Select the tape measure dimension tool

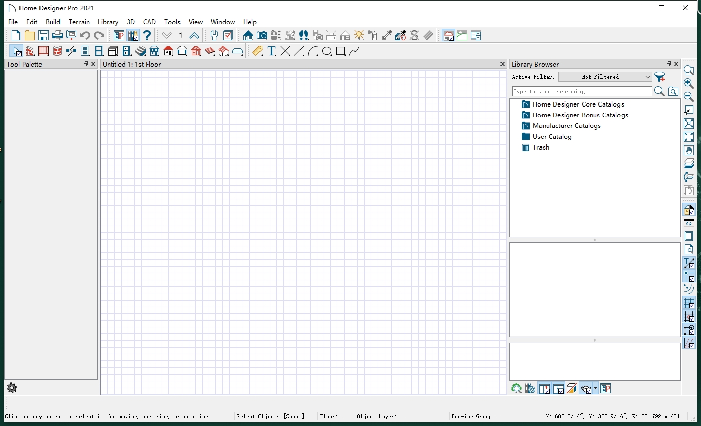tap(257, 51)
